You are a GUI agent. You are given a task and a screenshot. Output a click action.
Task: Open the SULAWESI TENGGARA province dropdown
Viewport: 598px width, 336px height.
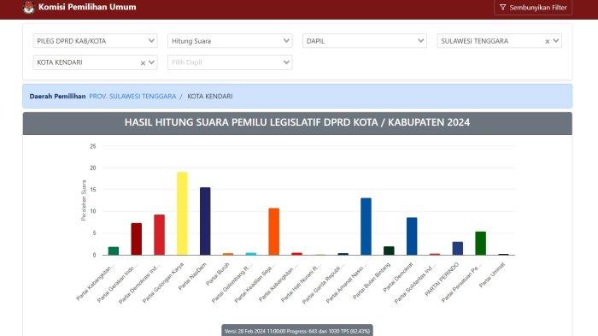point(555,40)
